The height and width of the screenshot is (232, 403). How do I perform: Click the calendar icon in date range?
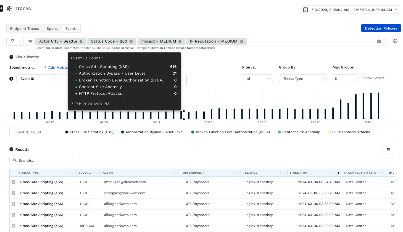point(305,10)
